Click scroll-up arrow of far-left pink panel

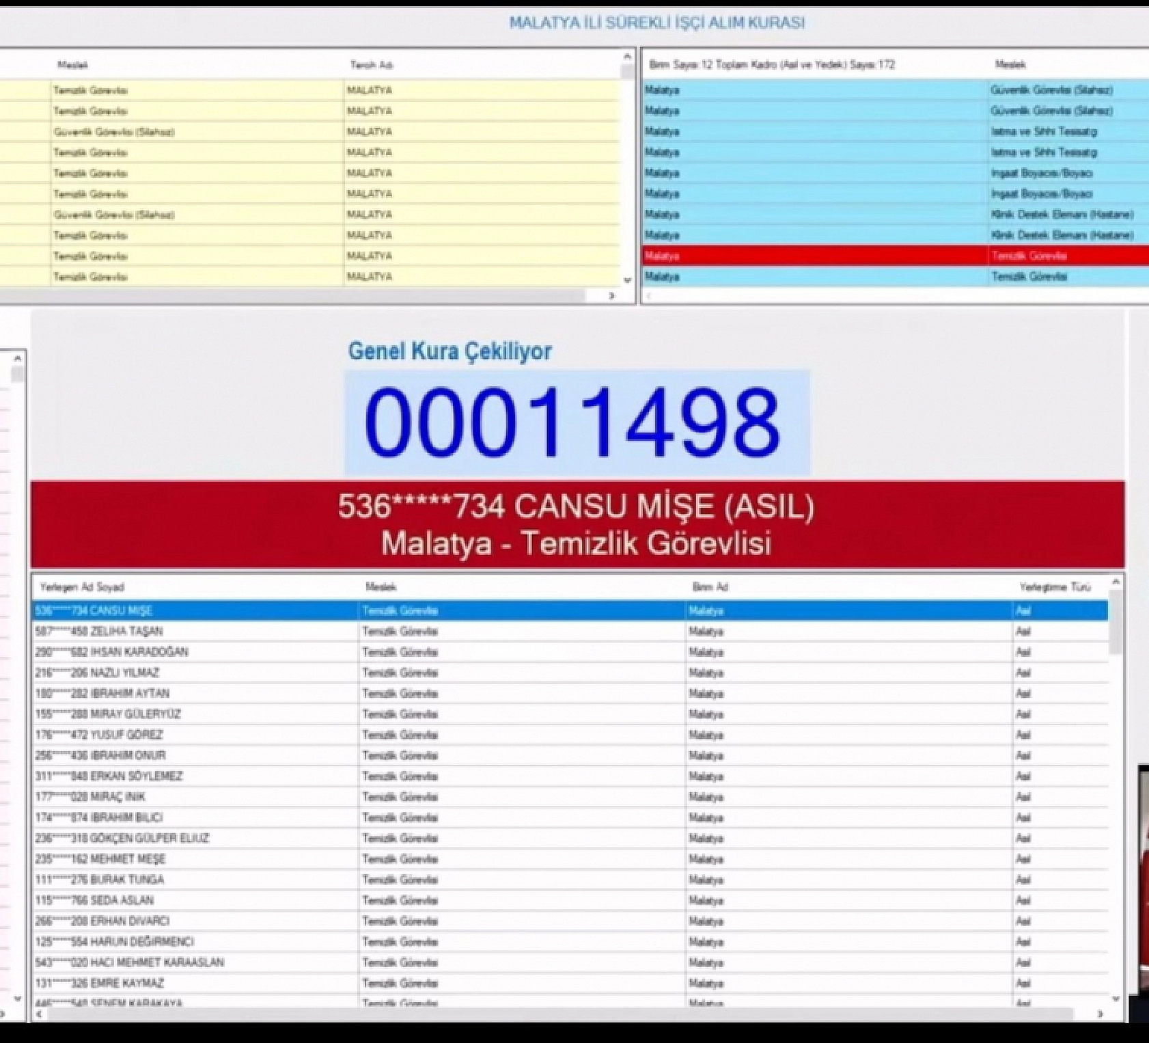coord(18,359)
